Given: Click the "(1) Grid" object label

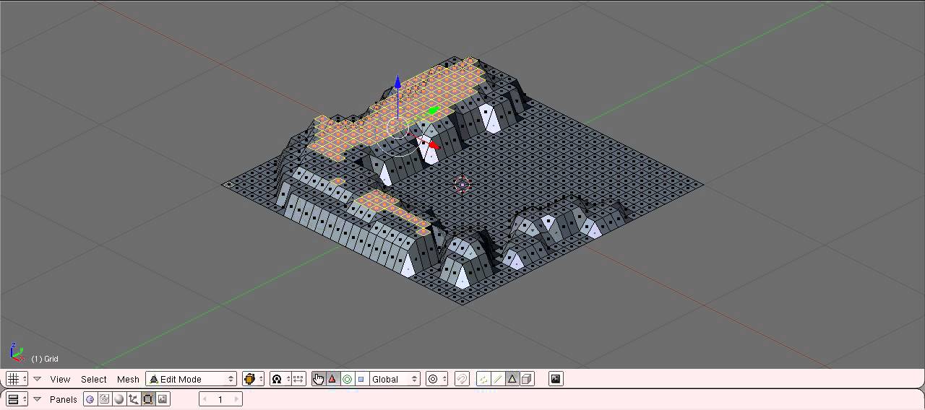Looking at the screenshot, I should coord(44,359).
